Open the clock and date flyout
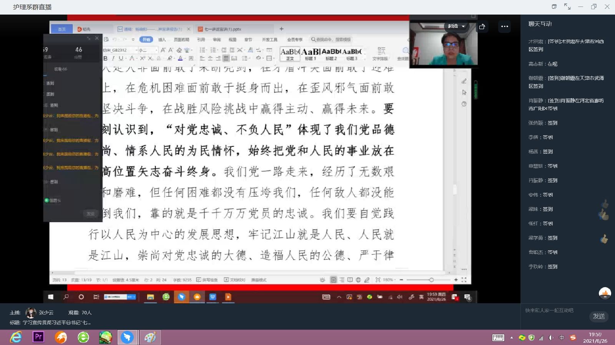Viewport: 615px width, 345px height. pos(595,337)
